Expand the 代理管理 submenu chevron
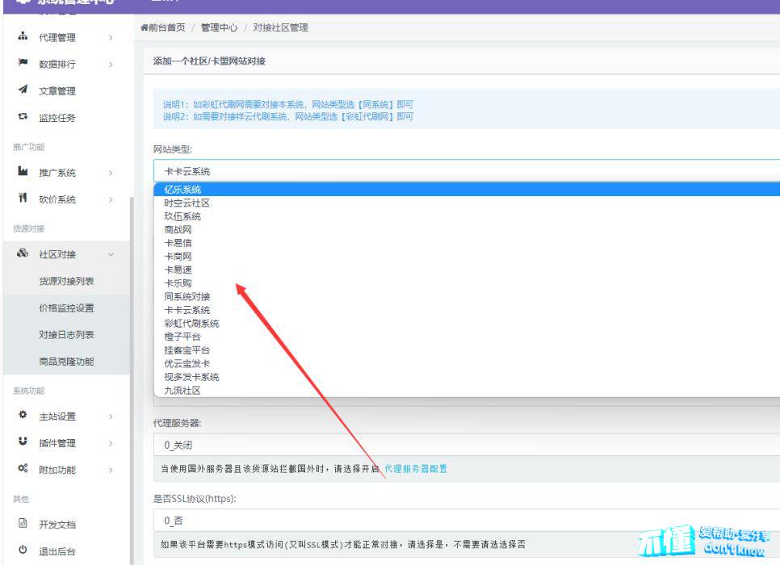This screenshot has height=565, width=780. coord(111,37)
